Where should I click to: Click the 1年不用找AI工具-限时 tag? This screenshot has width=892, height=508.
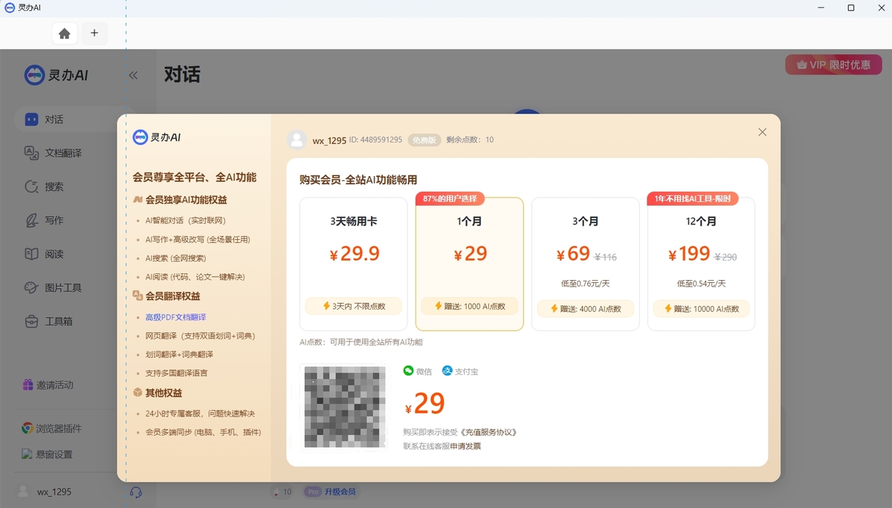[694, 199]
